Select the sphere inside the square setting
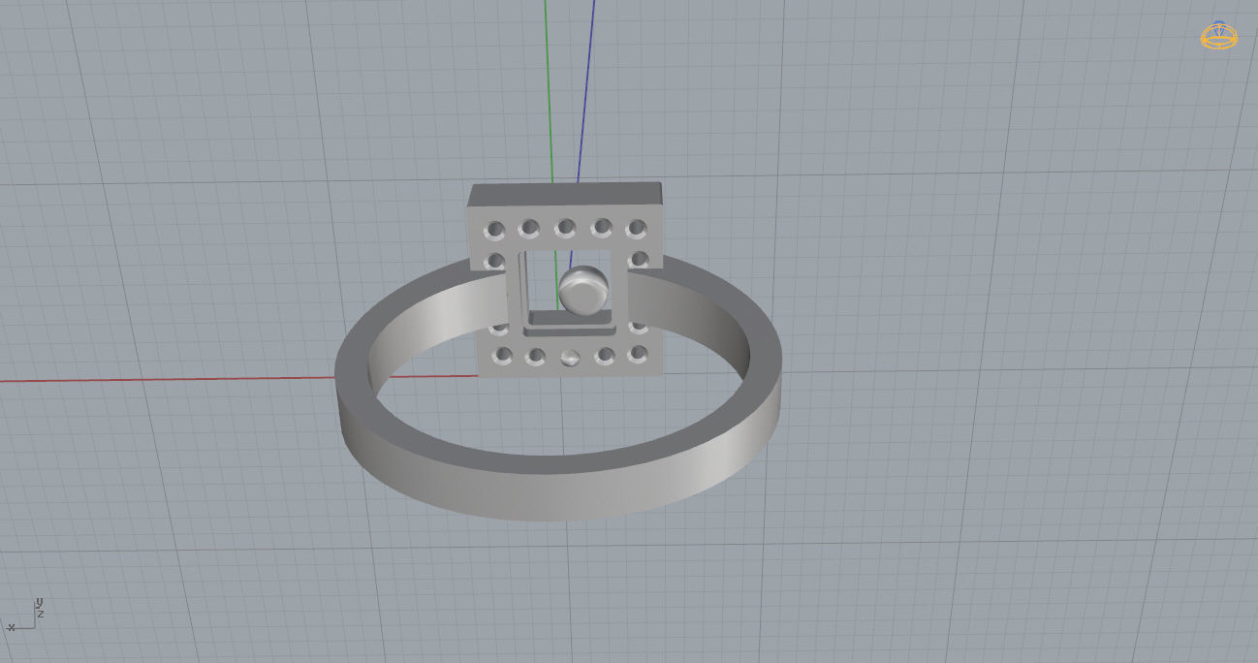Screen dimensions: 1258x663 583,290
